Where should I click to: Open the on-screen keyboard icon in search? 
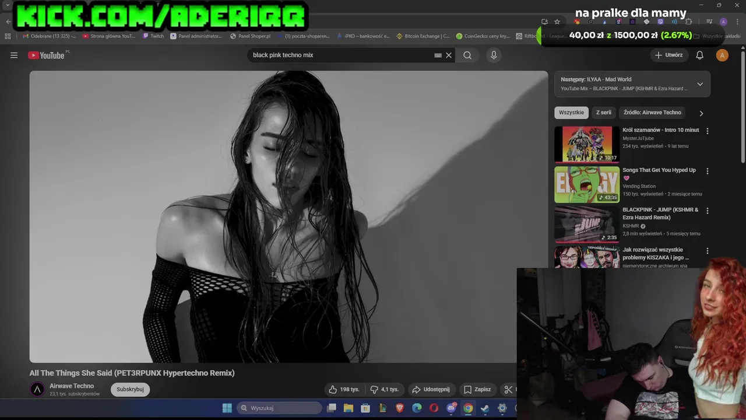[x=438, y=55]
